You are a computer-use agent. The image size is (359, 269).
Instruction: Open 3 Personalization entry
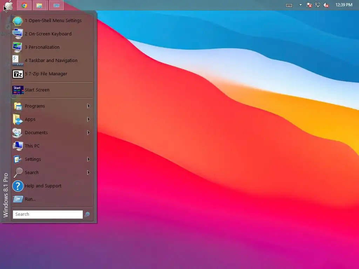pos(53,47)
